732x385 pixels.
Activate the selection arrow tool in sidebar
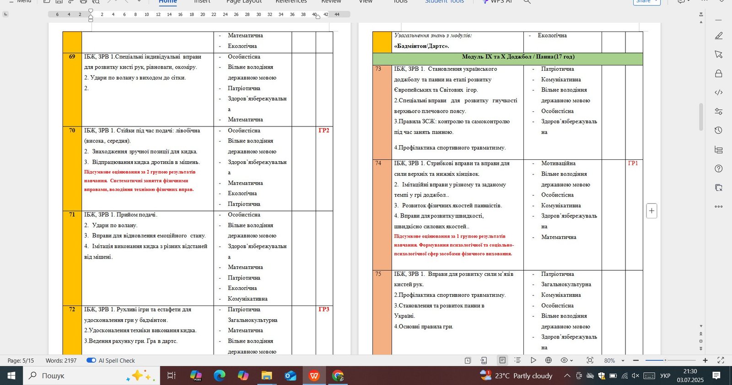click(x=719, y=54)
